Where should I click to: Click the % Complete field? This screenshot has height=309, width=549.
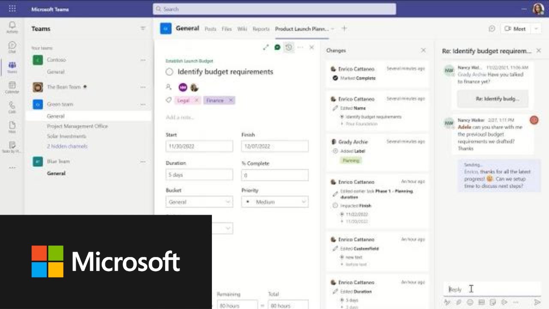(x=275, y=175)
